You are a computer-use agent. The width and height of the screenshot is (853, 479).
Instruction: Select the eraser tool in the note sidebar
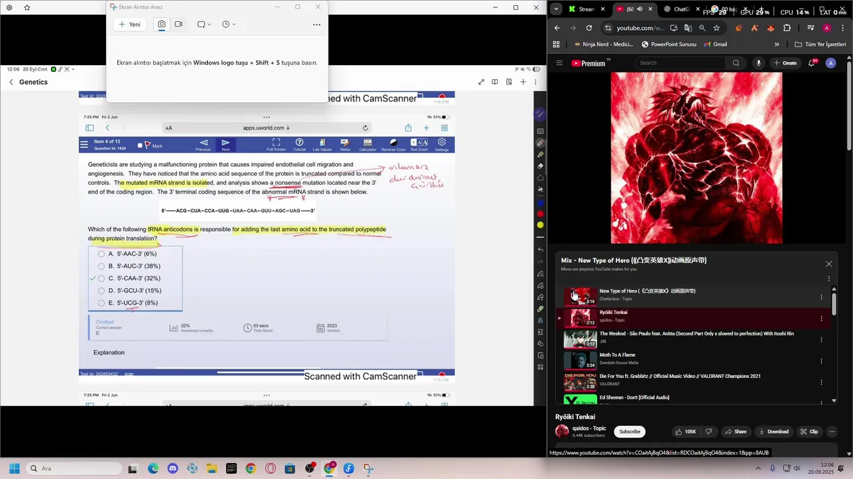pos(540,166)
